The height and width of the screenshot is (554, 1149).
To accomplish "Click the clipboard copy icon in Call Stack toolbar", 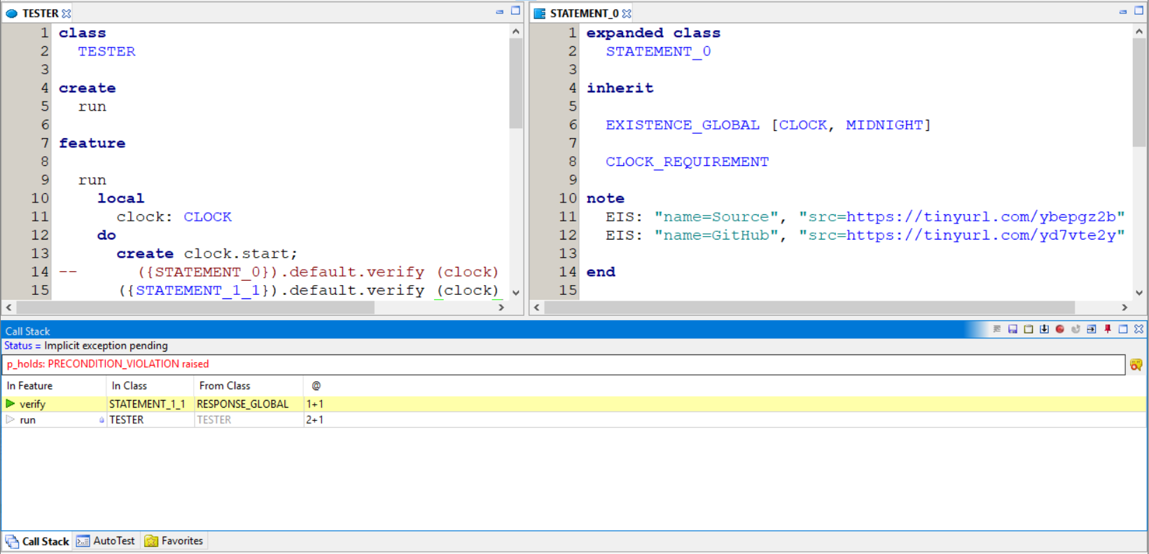I will (1029, 329).
